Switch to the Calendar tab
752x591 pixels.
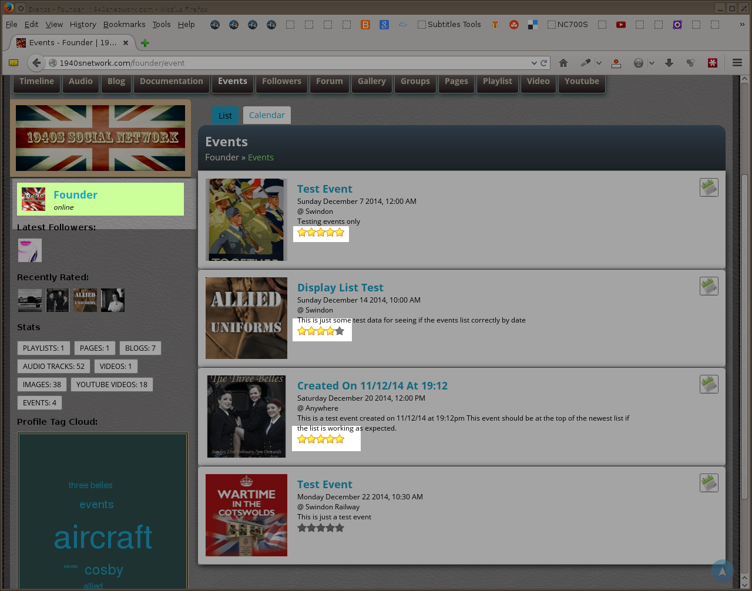pos(267,115)
